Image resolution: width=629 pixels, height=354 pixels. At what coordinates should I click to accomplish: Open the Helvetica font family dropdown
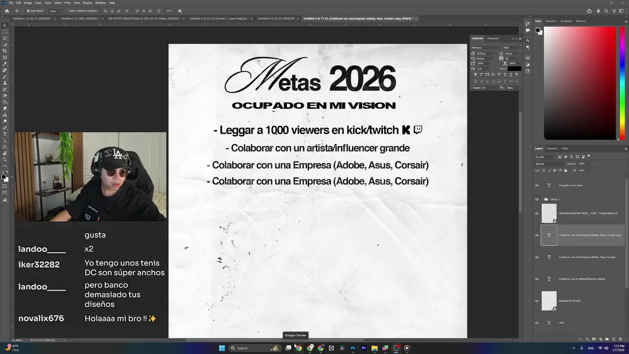[498, 48]
